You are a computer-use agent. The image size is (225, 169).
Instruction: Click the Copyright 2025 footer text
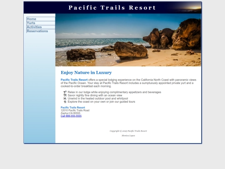click(x=128, y=131)
